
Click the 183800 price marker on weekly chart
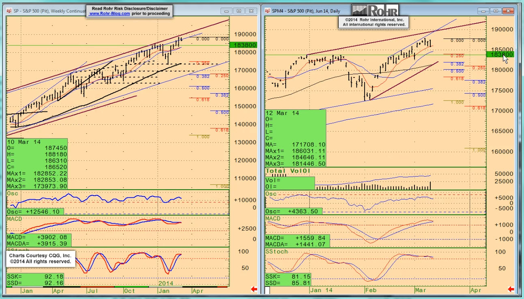(243, 45)
